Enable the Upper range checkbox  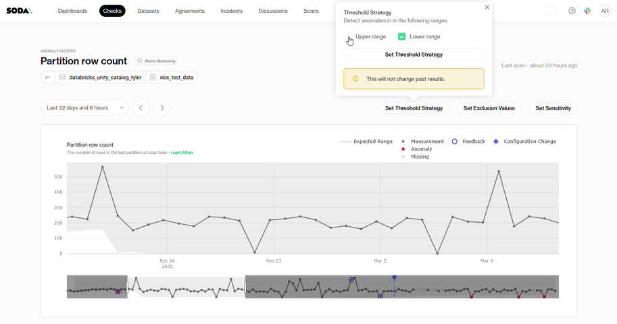(349, 36)
